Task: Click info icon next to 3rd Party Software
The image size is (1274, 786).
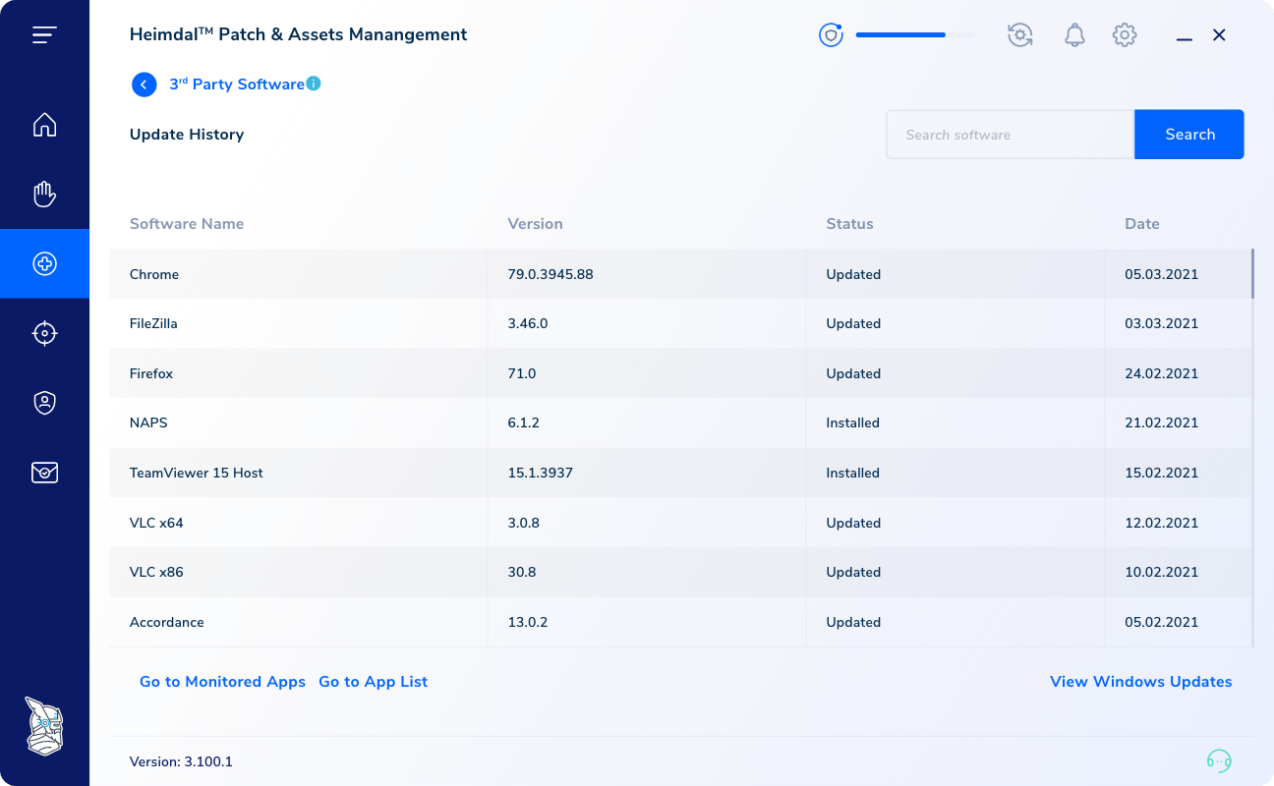Action: click(x=314, y=84)
